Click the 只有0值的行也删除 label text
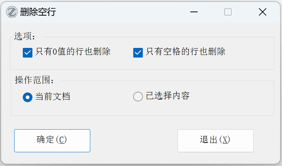 [73, 52]
